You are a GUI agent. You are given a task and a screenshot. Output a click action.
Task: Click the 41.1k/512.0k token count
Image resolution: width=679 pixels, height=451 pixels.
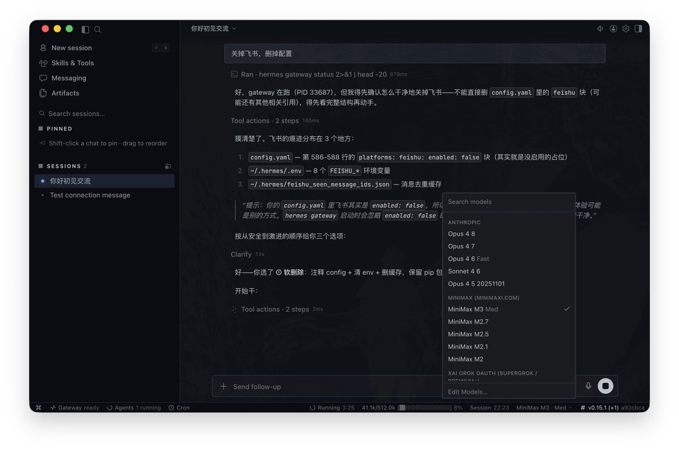378,407
